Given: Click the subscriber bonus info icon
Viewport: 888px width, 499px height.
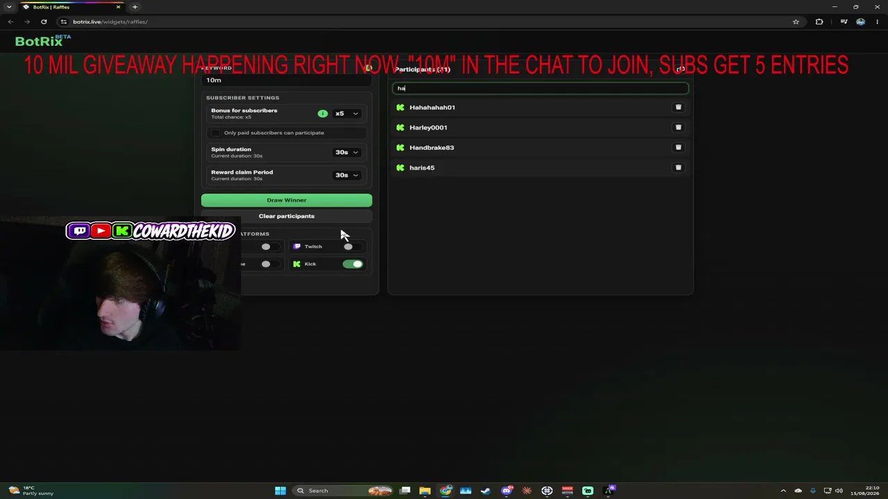Looking at the screenshot, I should (x=323, y=114).
